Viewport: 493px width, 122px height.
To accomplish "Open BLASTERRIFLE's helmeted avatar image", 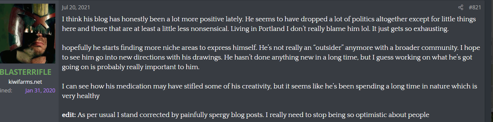I will pos(28,34).
